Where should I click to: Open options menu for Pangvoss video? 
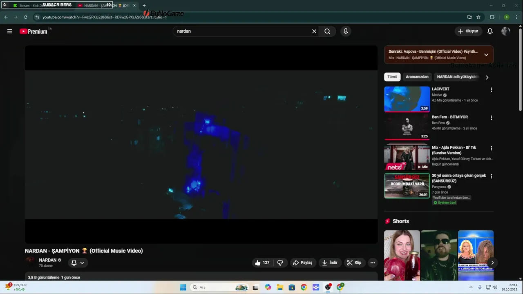click(491, 176)
